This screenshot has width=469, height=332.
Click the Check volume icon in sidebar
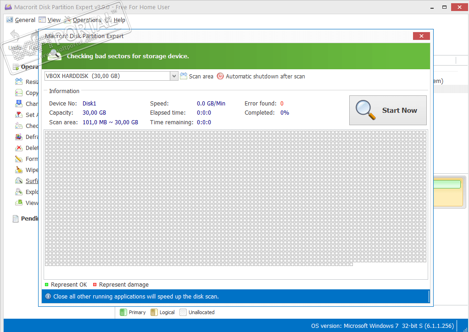click(x=18, y=126)
